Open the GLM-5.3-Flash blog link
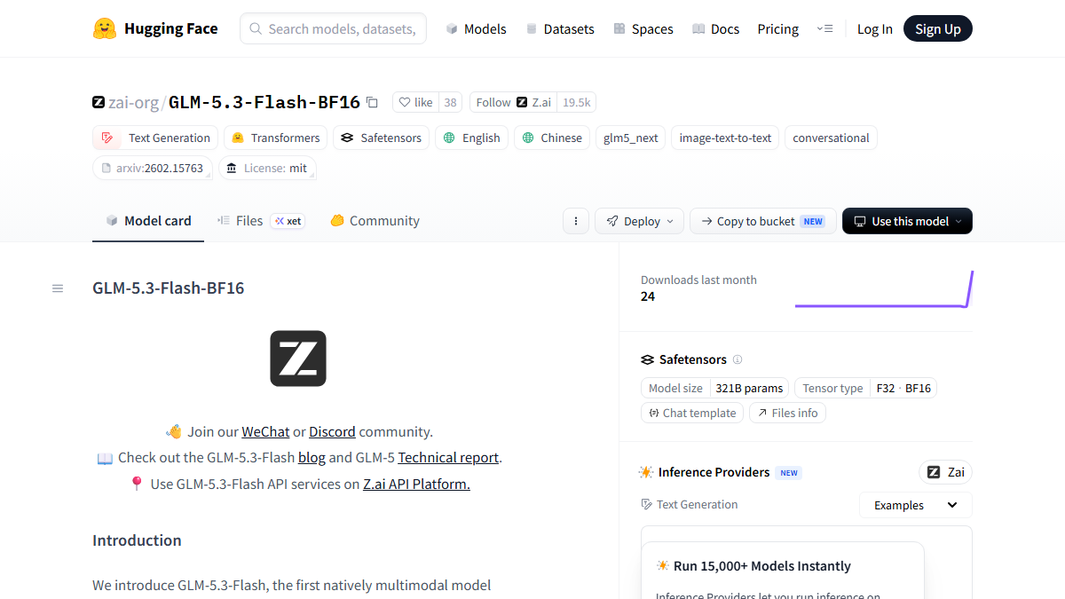The width and height of the screenshot is (1065, 599). pos(312,458)
